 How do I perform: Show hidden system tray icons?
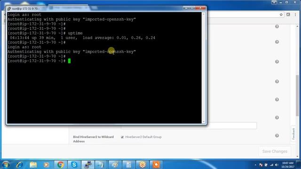point(255,165)
